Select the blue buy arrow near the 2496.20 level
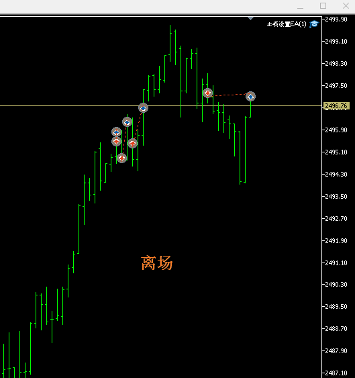The width and height of the screenshot is (355, 378). click(x=127, y=122)
